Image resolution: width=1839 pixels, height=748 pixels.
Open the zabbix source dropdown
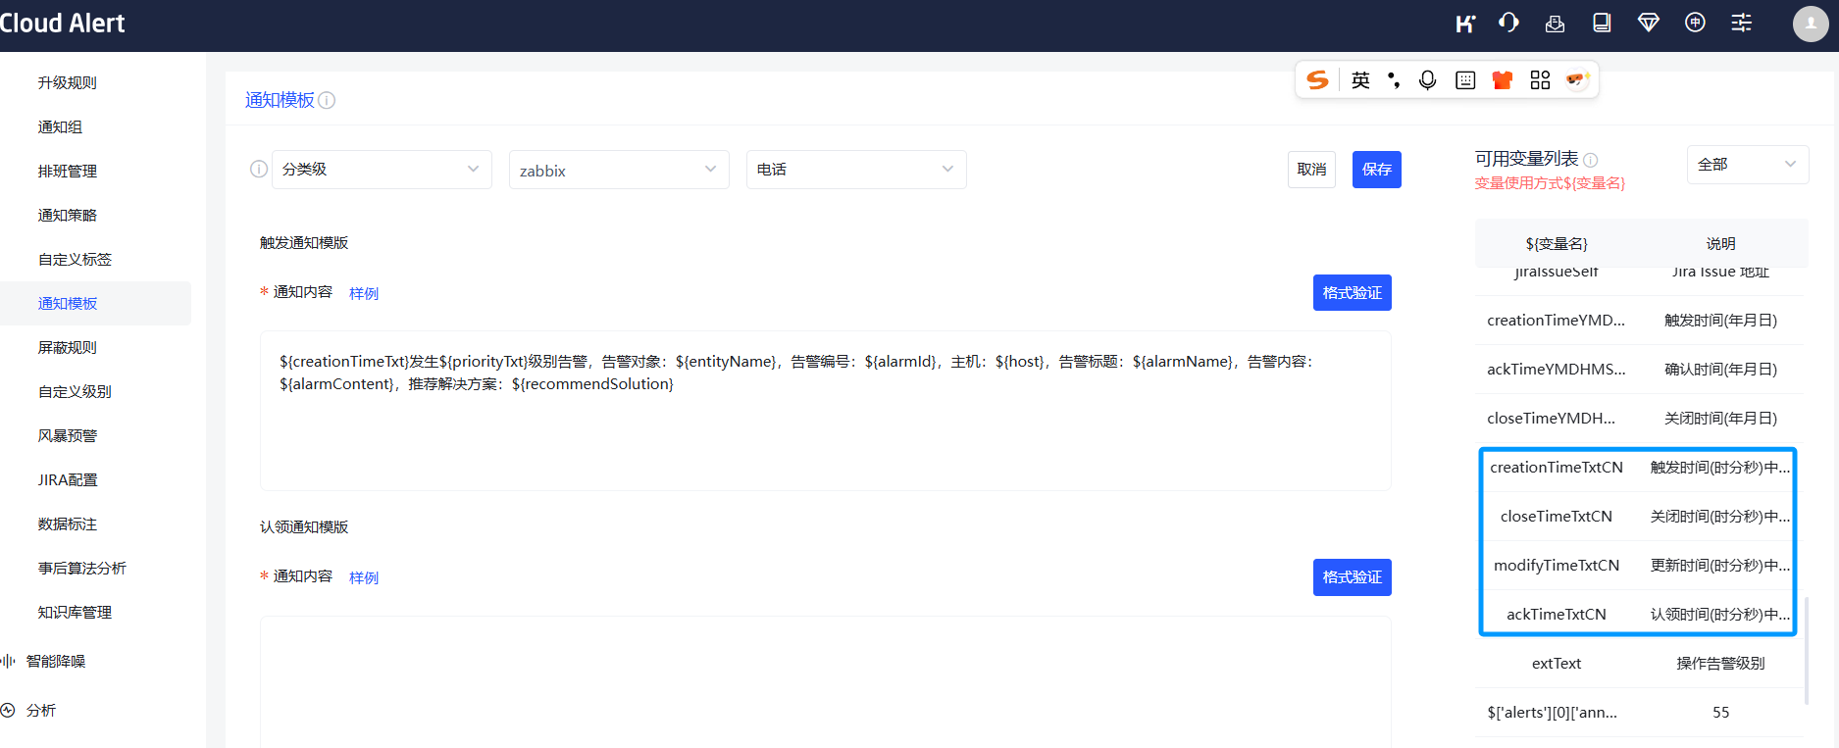(619, 170)
